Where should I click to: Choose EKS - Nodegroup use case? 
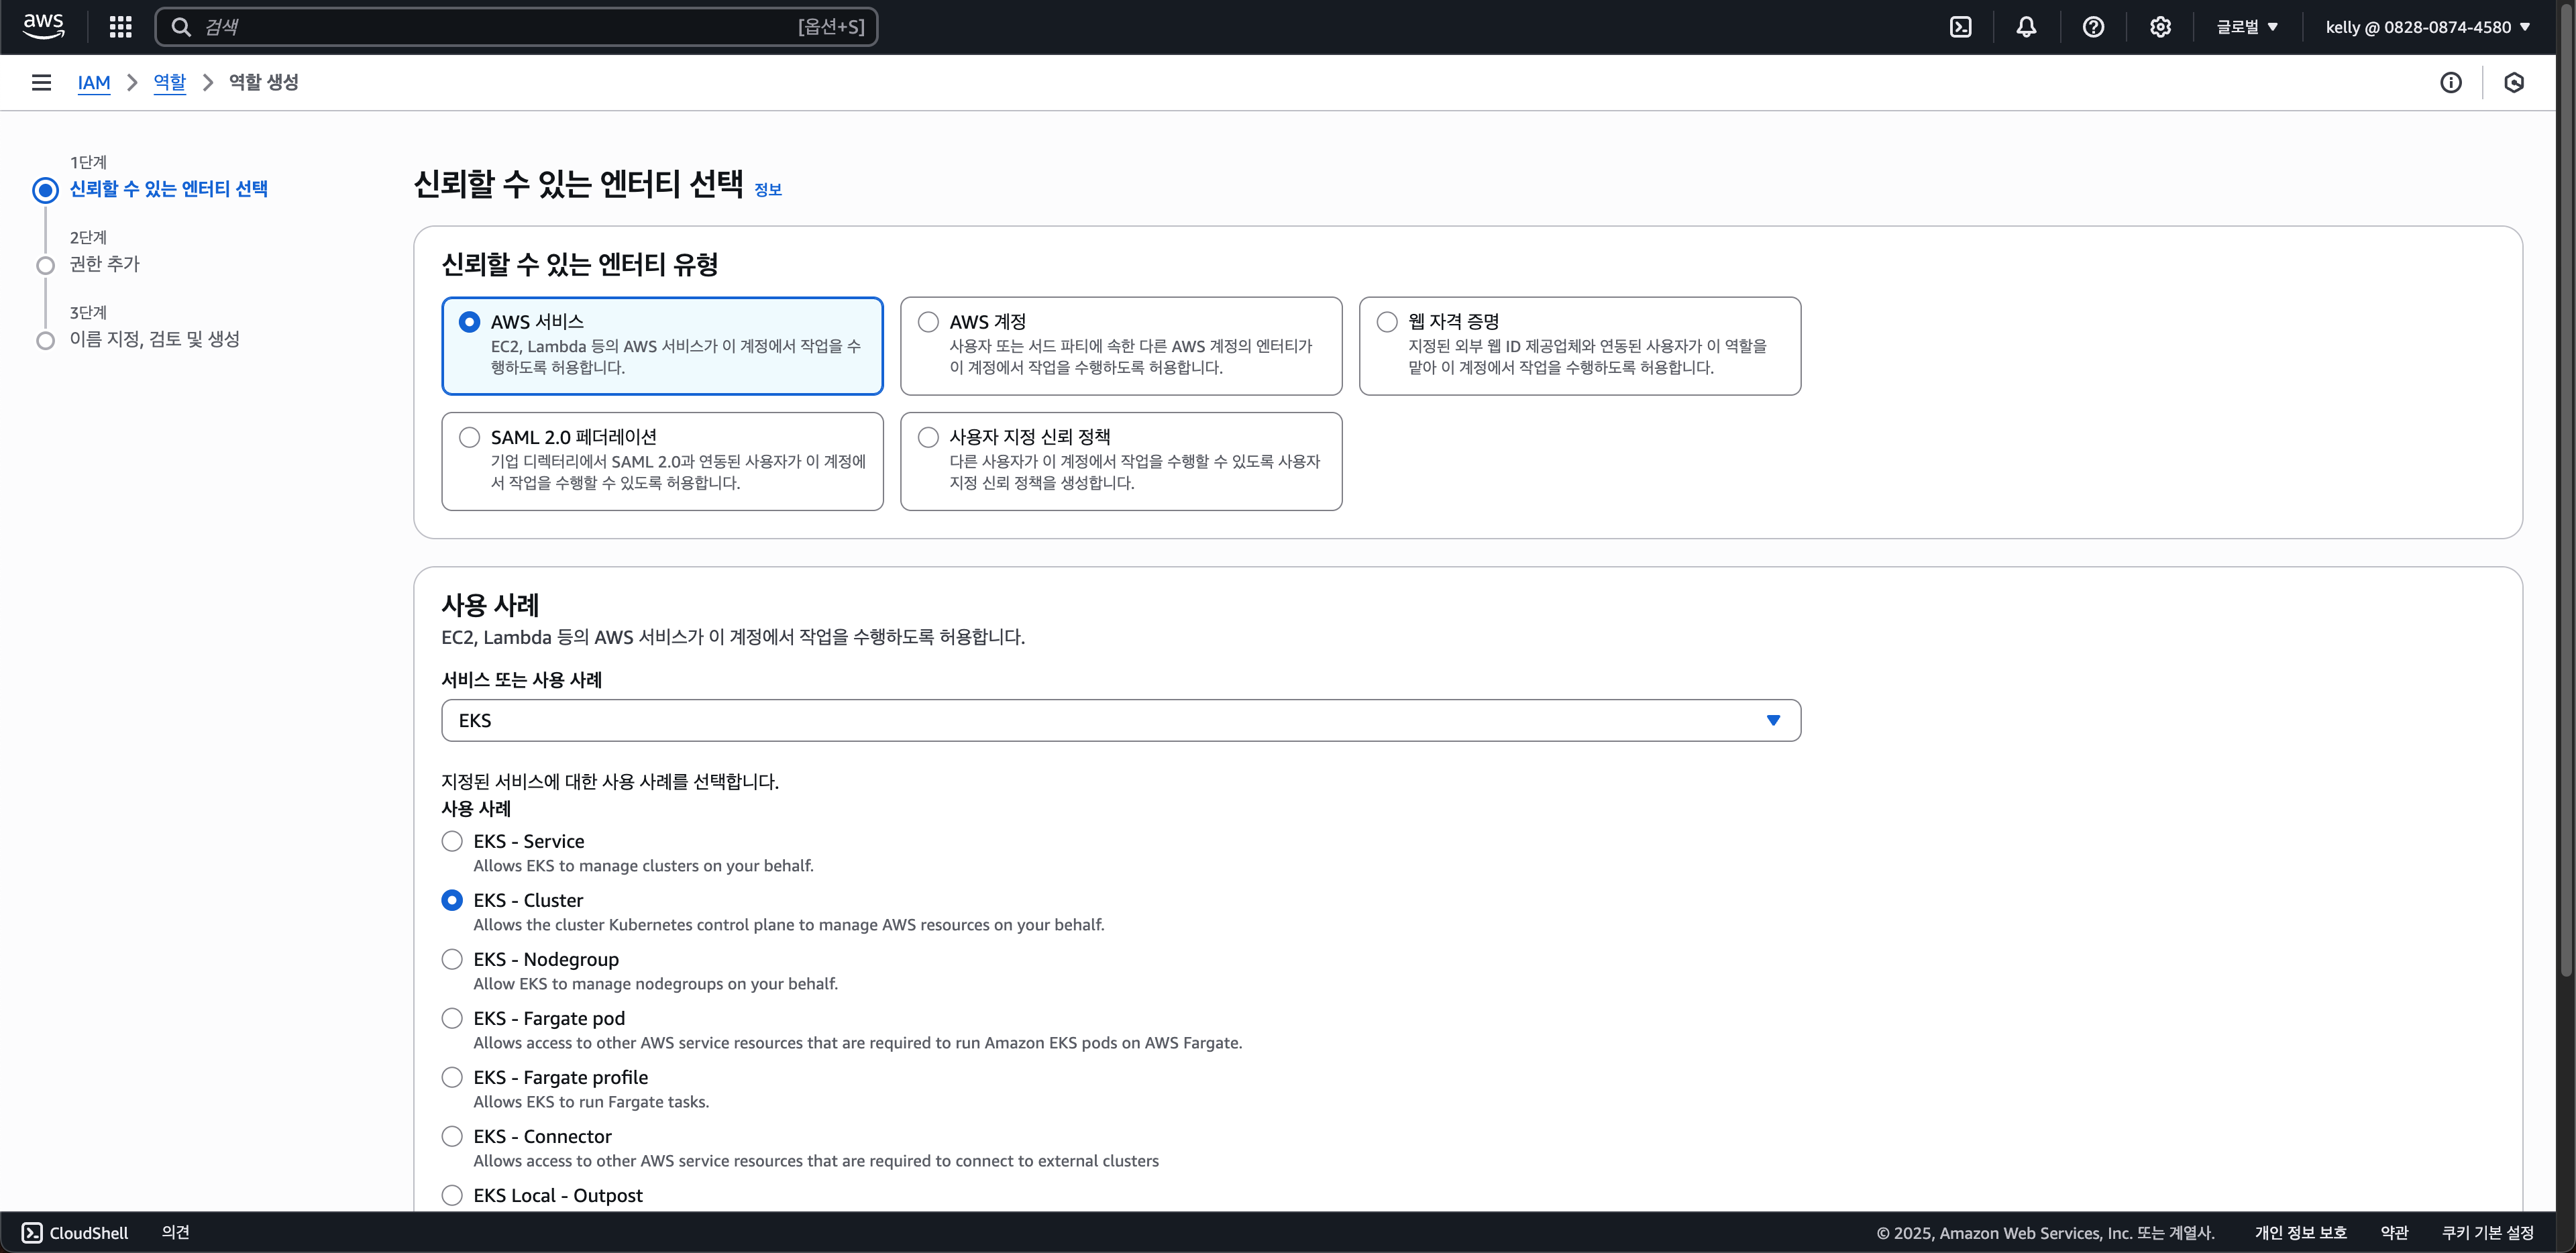(x=452, y=959)
